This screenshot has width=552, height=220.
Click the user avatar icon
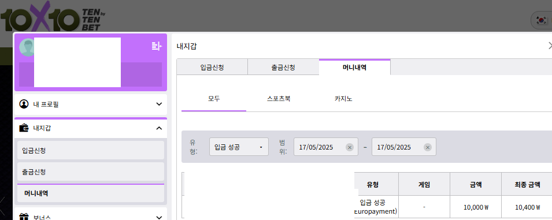click(x=27, y=47)
